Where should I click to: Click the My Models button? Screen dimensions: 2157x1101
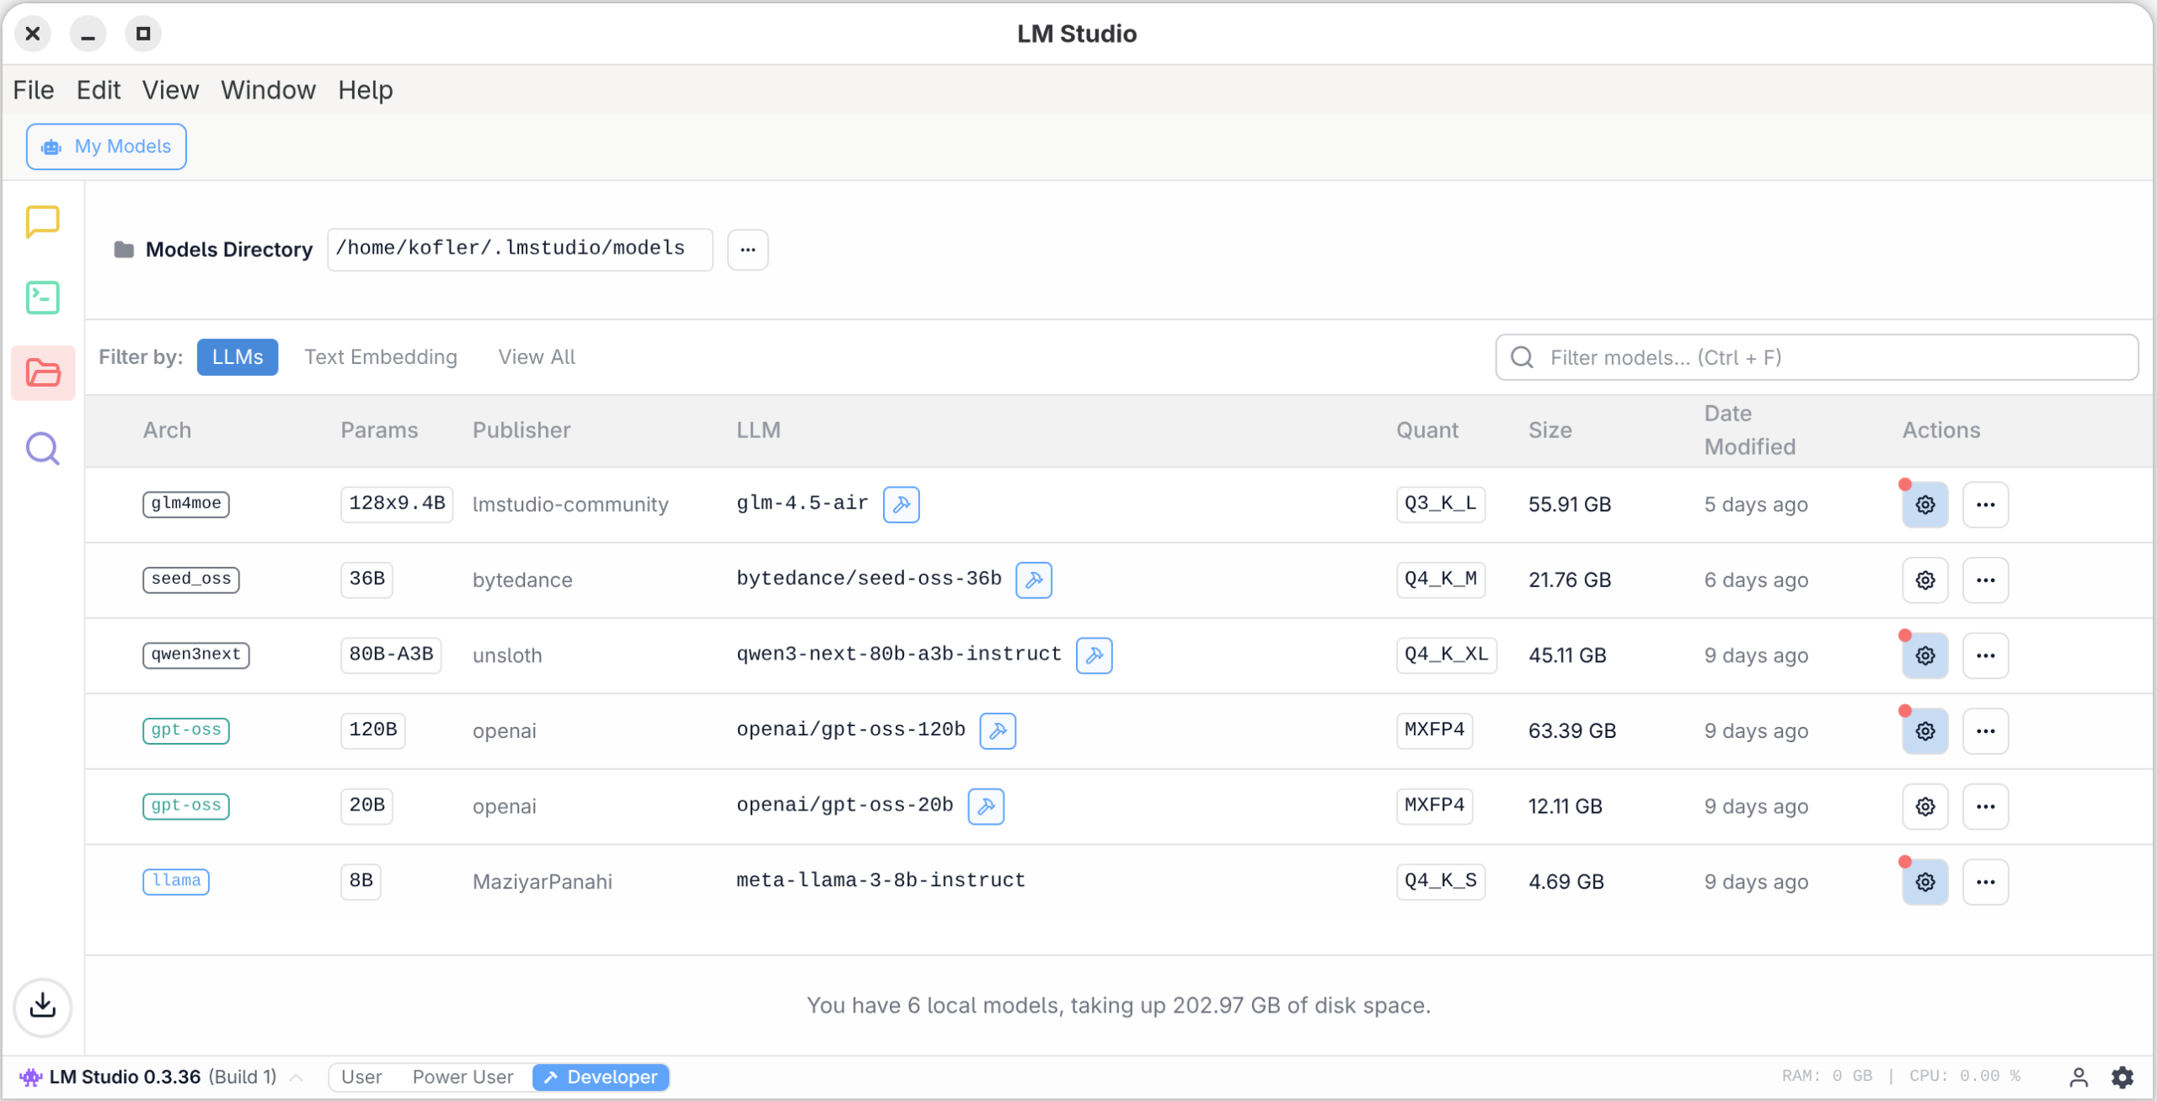106,147
